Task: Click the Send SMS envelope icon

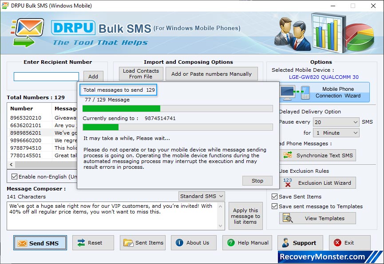Action: (x=21, y=243)
